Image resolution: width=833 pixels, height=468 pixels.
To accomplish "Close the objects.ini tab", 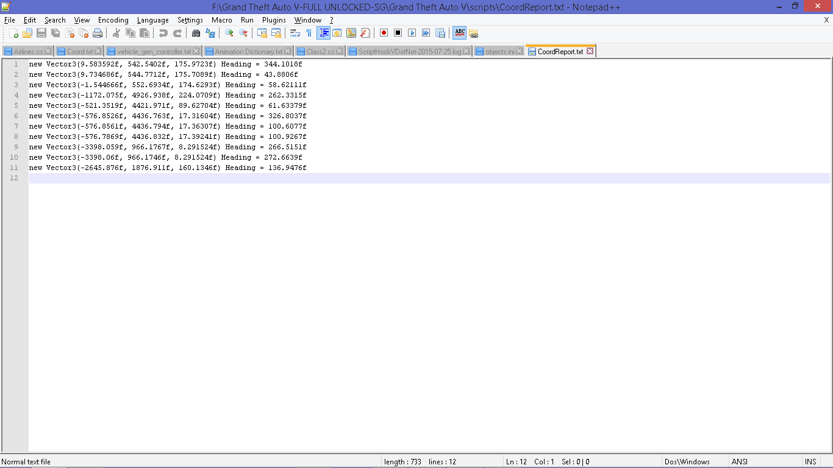I will click(520, 51).
